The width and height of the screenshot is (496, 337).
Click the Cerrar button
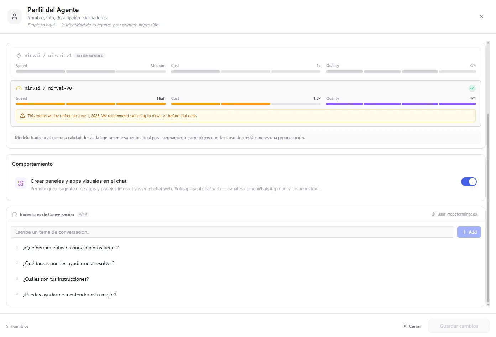pos(412,326)
